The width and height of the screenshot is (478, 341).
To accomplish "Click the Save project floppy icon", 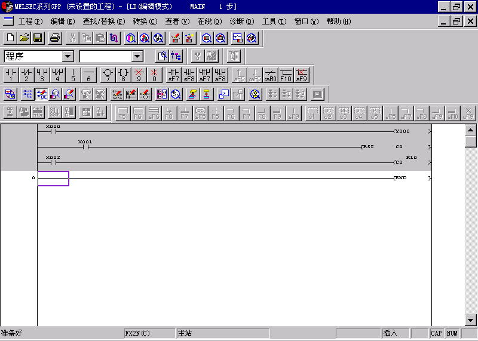I will [38, 38].
